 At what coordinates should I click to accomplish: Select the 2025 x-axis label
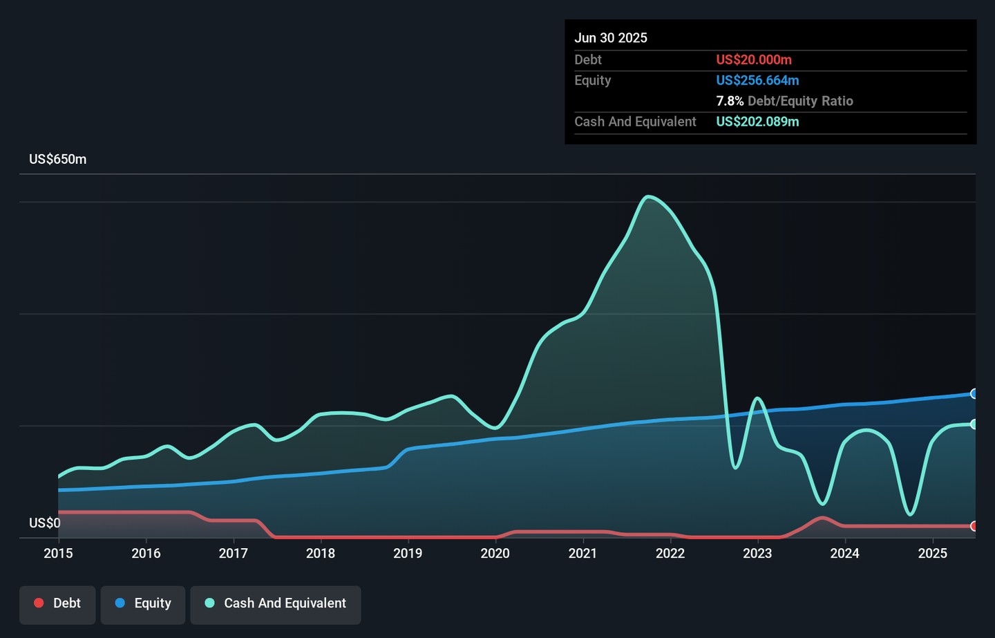(x=932, y=553)
